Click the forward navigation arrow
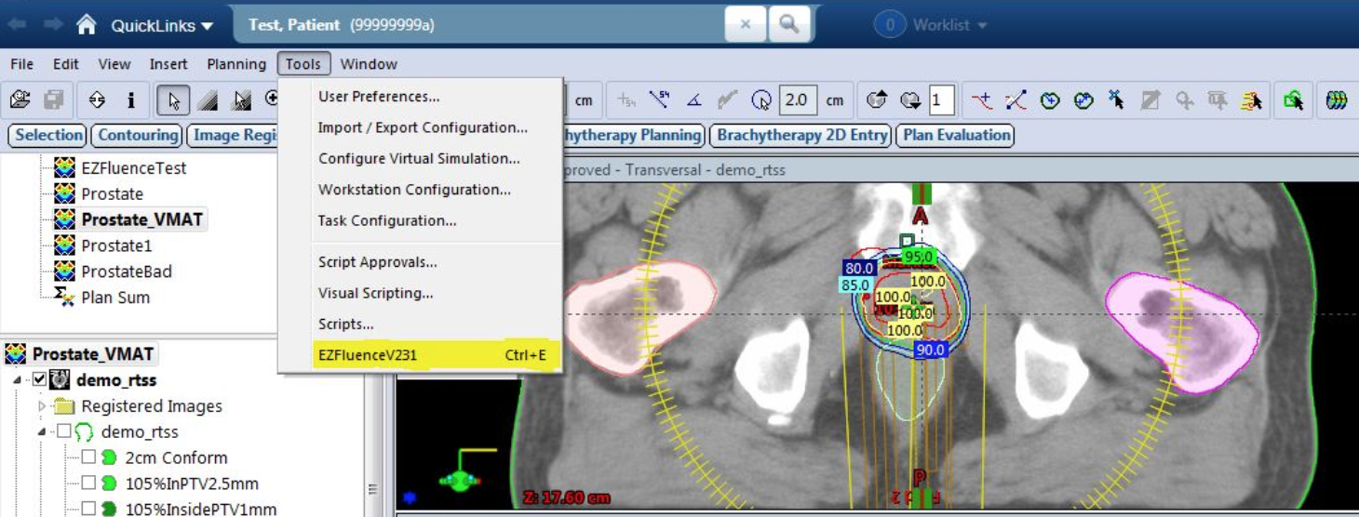This screenshot has width=1359, height=517. 53,24
